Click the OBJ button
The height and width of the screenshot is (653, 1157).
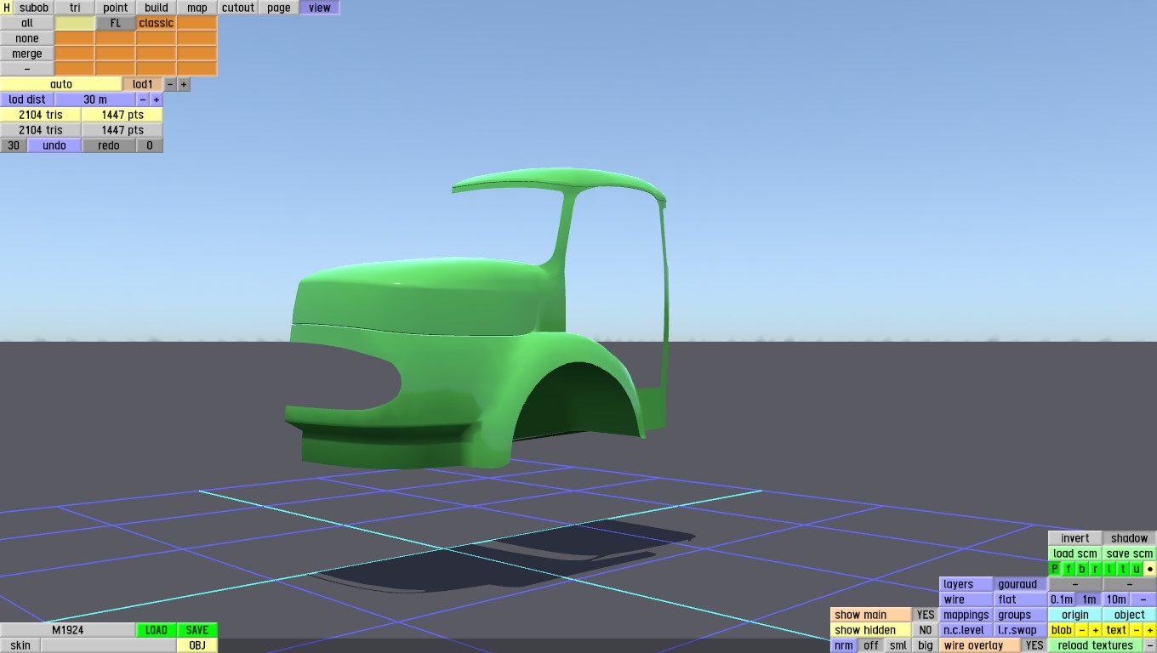click(197, 645)
